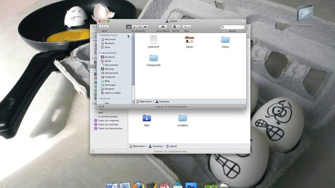Go back with the left arrow in Users window

click(x=101, y=27)
